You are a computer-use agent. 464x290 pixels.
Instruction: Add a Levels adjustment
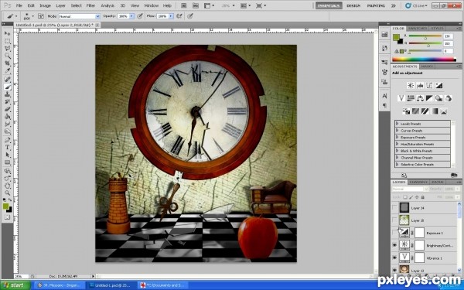coord(420,86)
